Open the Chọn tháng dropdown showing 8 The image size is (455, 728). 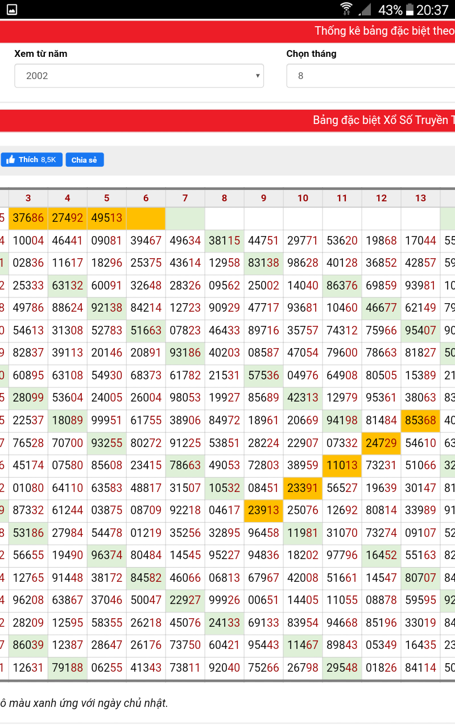[370, 76]
